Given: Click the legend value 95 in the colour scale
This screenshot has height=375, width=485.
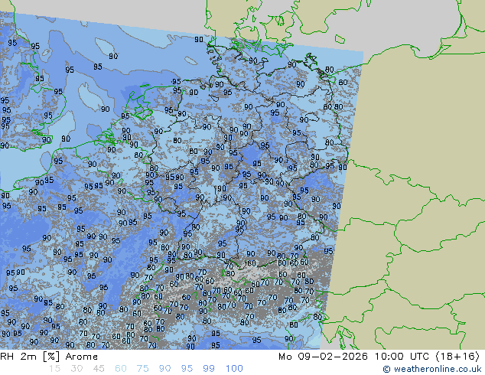Looking at the screenshot, I should coord(187,369).
